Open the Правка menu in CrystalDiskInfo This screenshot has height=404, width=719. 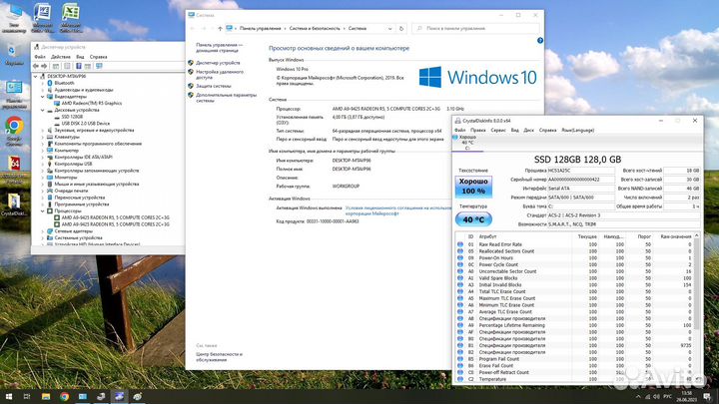tap(477, 130)
